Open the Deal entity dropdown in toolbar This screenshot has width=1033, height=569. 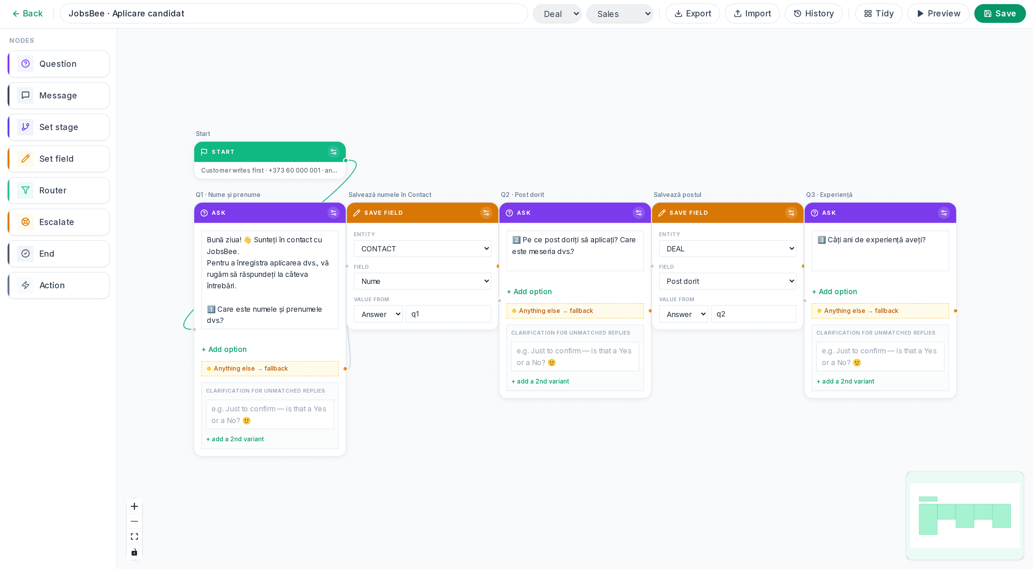point(557,13)
